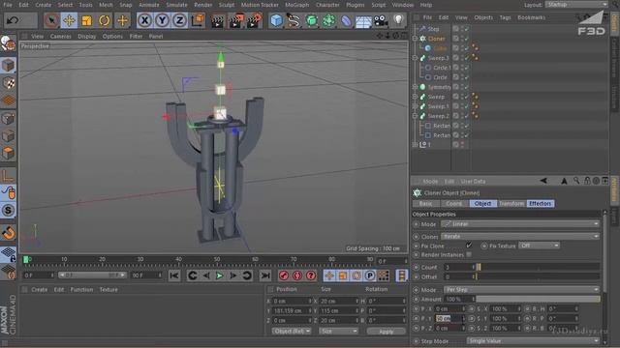Open the Layout Startup dropdown
620x348 pixels.
[x=577, y=5]
